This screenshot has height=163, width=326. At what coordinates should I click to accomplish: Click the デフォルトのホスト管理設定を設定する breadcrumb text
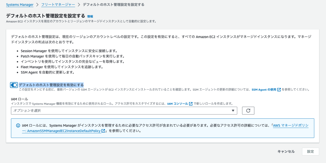(114, 5)
